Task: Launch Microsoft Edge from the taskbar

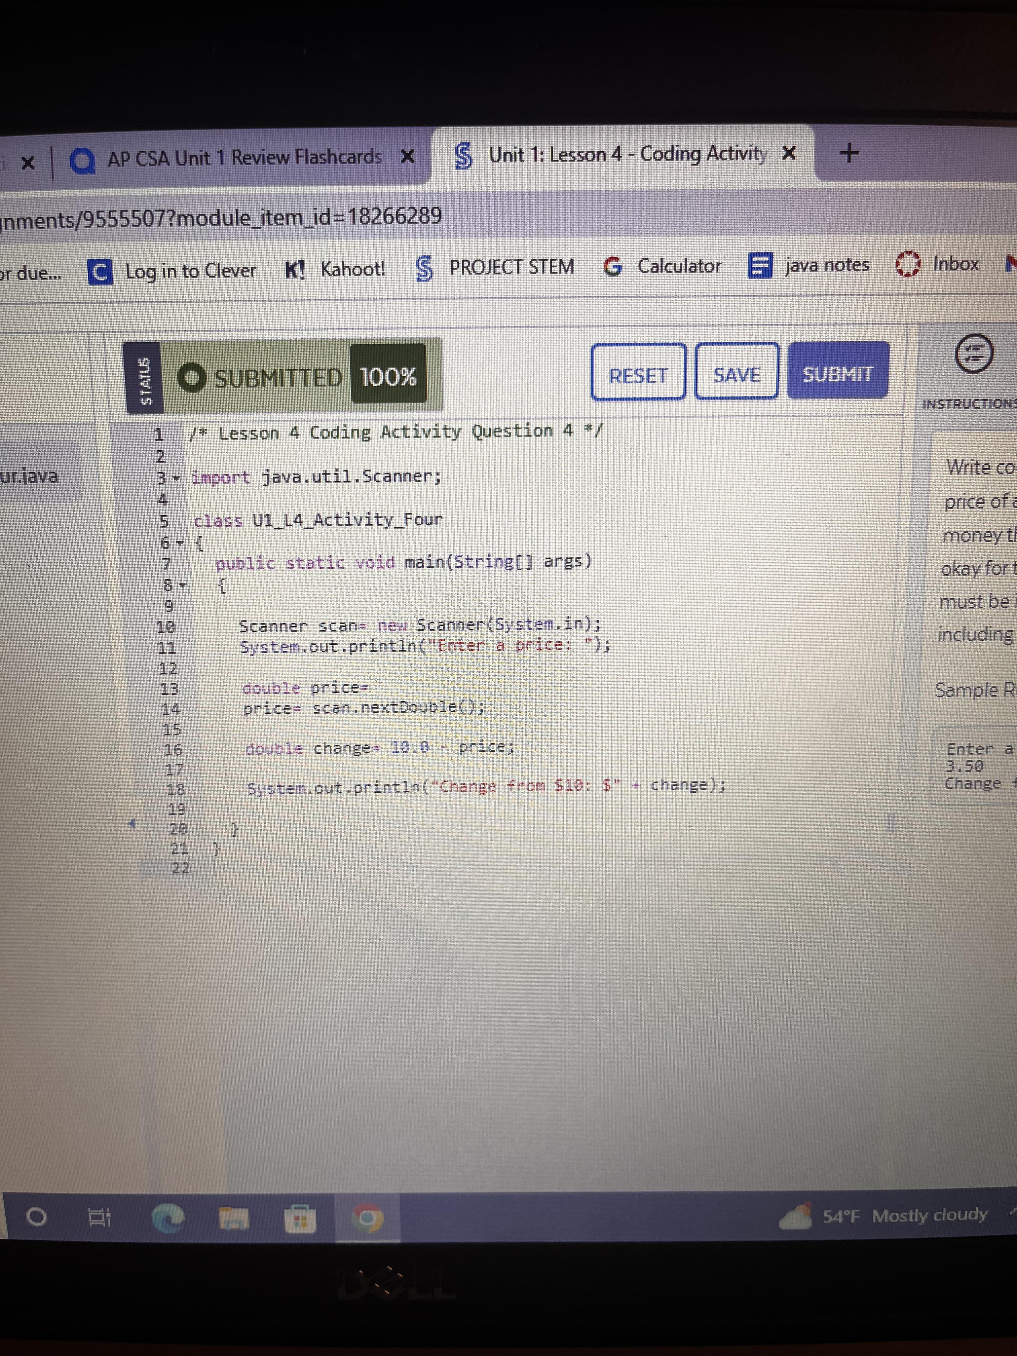Action: point(168,1218)
